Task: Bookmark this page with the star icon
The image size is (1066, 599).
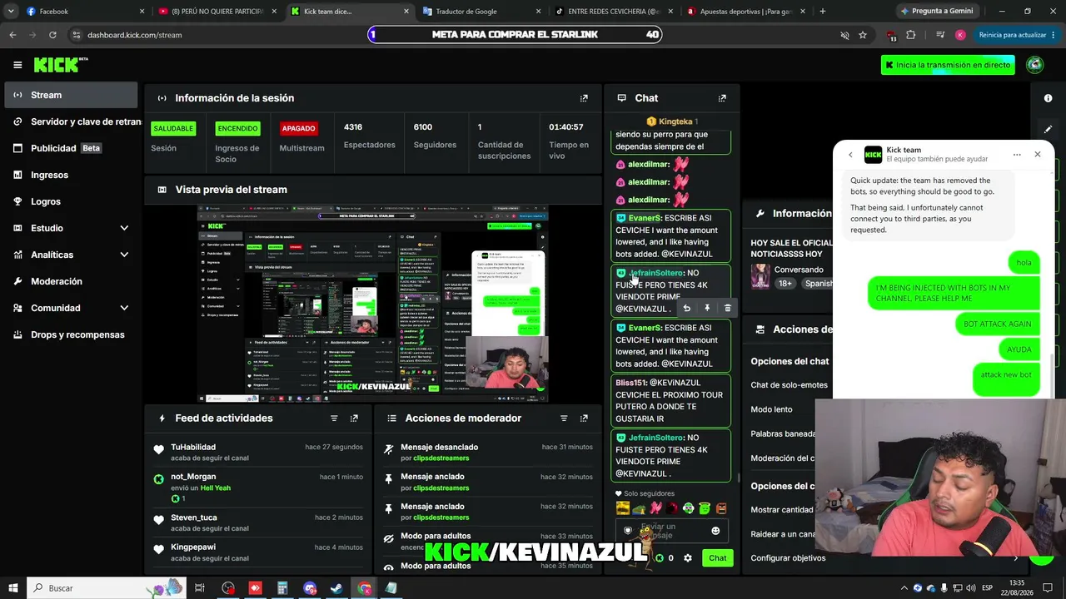Action: (x=863, y=35)
